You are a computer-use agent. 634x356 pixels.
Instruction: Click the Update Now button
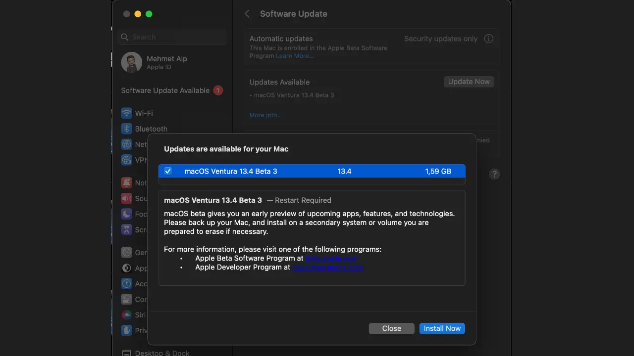[x=469, y=82]
